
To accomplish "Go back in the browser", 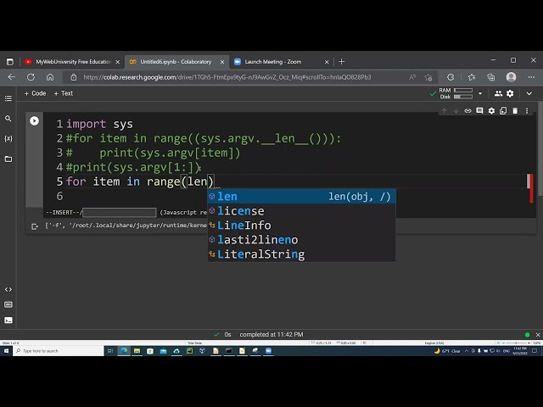I will tap(11, 77).
